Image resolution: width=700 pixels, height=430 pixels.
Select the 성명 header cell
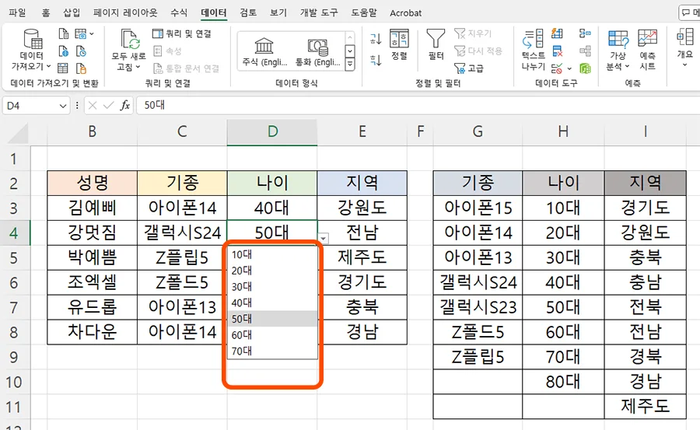(93, 183)
